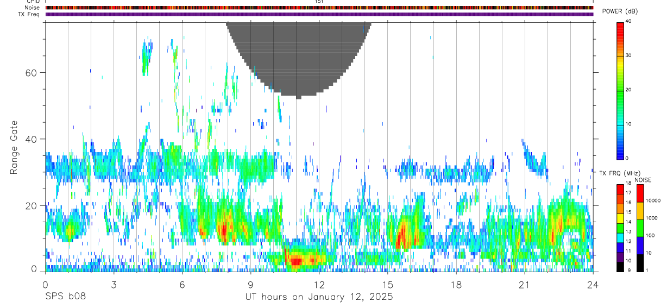Click the 24 tick on the UT hours axis

[x=593, y=285]
